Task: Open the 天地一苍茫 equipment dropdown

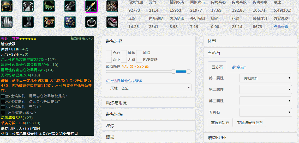Action: point(149,88)
